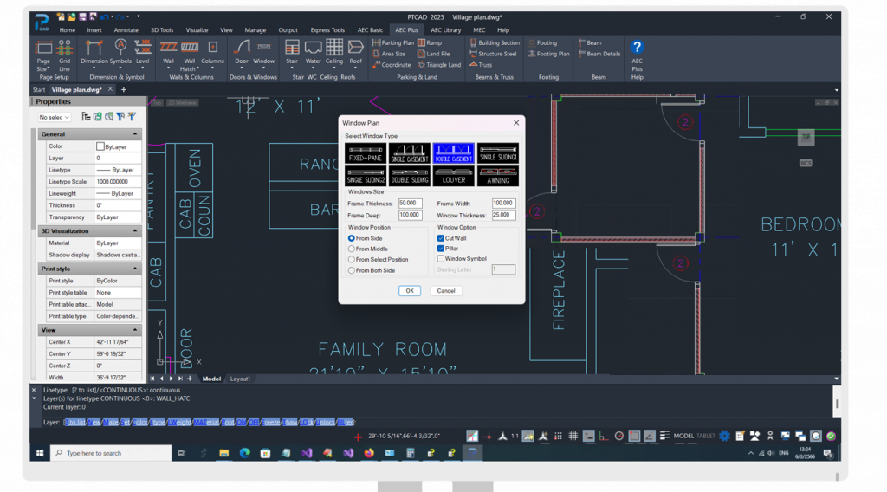
Task: Click Cancel in Window Plan dialog
Action: click(446, 291)
